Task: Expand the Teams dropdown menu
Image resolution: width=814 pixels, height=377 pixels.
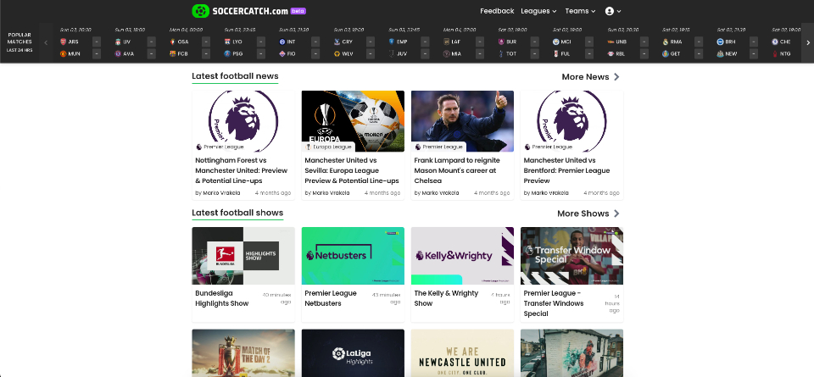Action: click(x=580, y=11)
